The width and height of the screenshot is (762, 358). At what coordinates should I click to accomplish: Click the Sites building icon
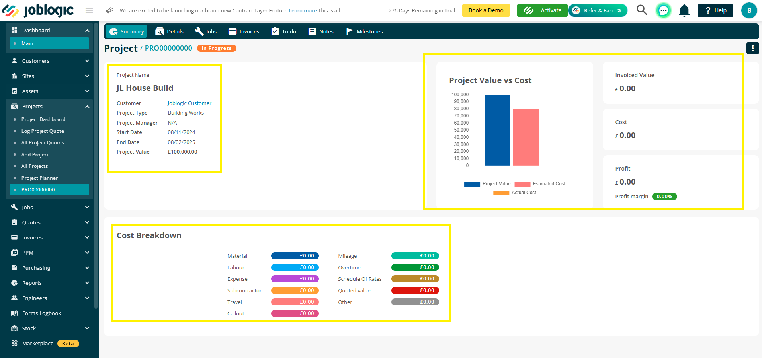14,76
